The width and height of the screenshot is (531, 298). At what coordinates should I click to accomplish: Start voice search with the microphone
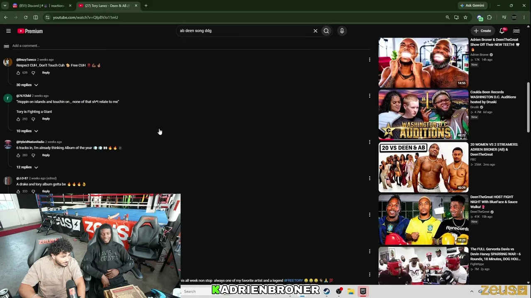click(342, 31)
